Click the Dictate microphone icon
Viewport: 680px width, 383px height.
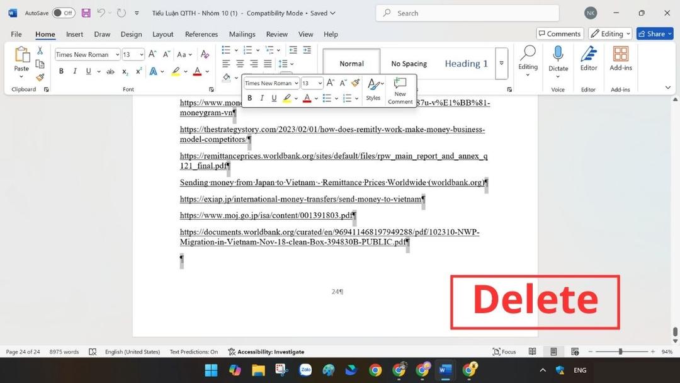(x=558, y=55)
